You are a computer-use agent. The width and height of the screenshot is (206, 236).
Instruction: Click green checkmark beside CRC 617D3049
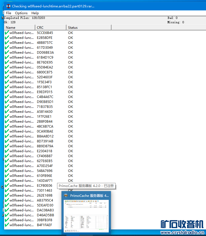tap(7, 47)
